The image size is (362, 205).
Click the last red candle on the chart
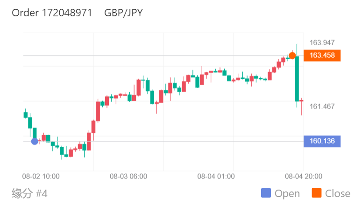(302, 101)
